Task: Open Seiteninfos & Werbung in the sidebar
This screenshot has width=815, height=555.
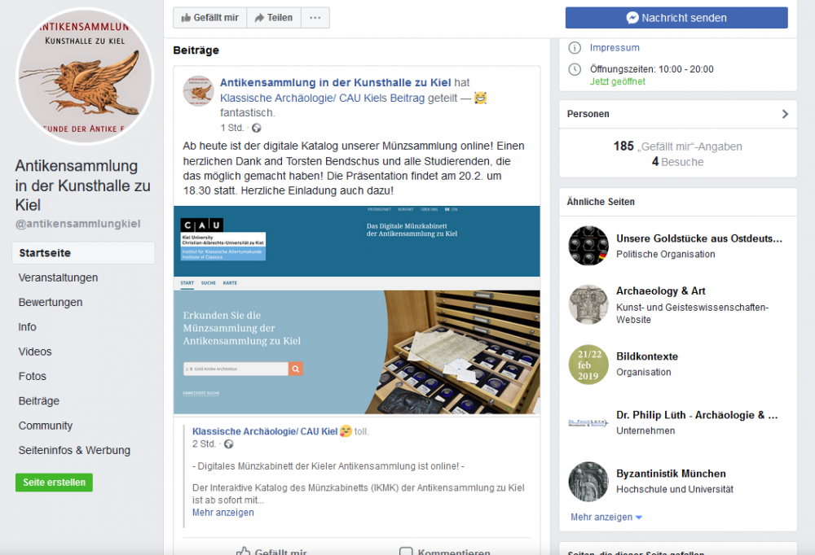Action: 74,450
